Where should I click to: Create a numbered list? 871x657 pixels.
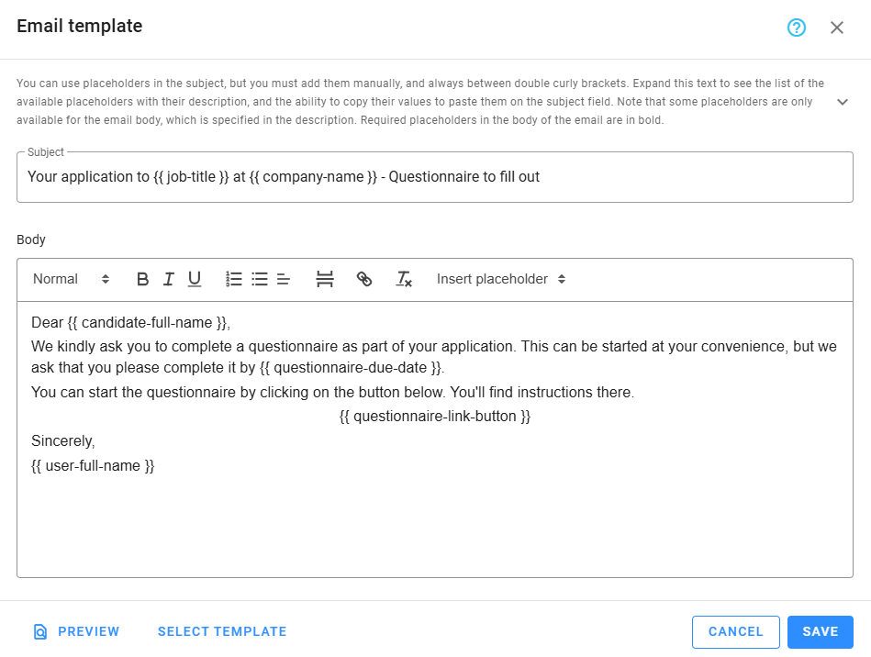click(x=233, y=279)
